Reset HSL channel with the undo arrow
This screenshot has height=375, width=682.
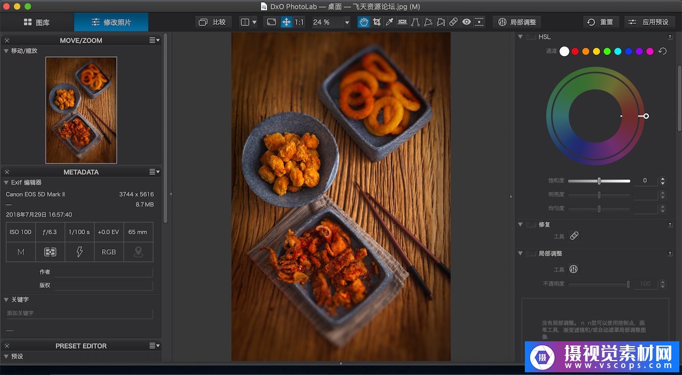pyautogui.click(x=663, y=51)
